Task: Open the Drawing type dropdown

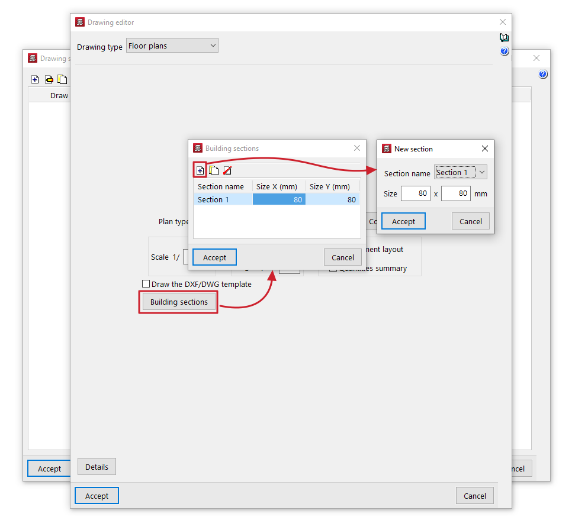Action: click(x=172, y=46)
